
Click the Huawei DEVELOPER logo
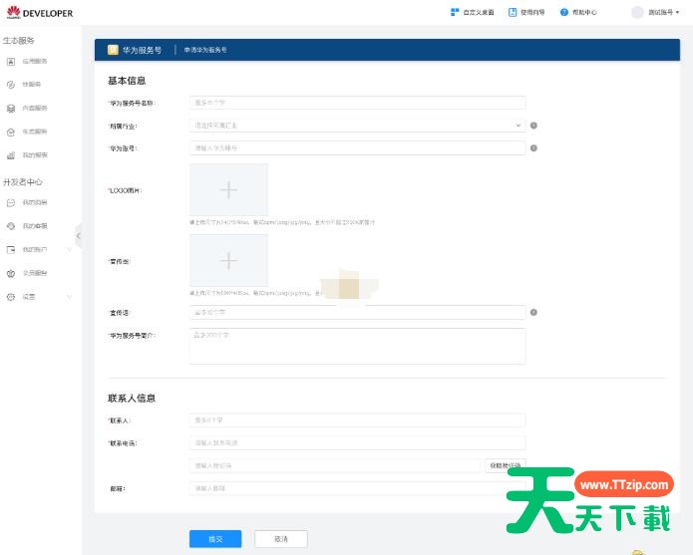click(40, 13)
